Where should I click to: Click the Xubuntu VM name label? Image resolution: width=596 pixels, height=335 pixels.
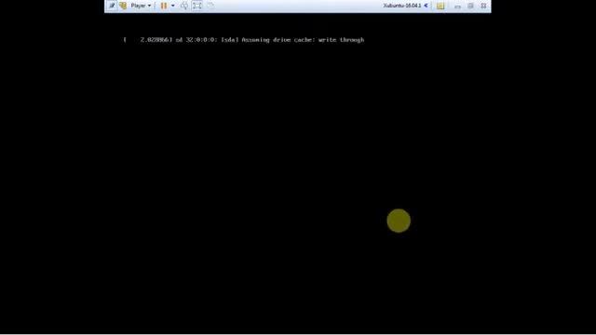[x=402, y=6]
